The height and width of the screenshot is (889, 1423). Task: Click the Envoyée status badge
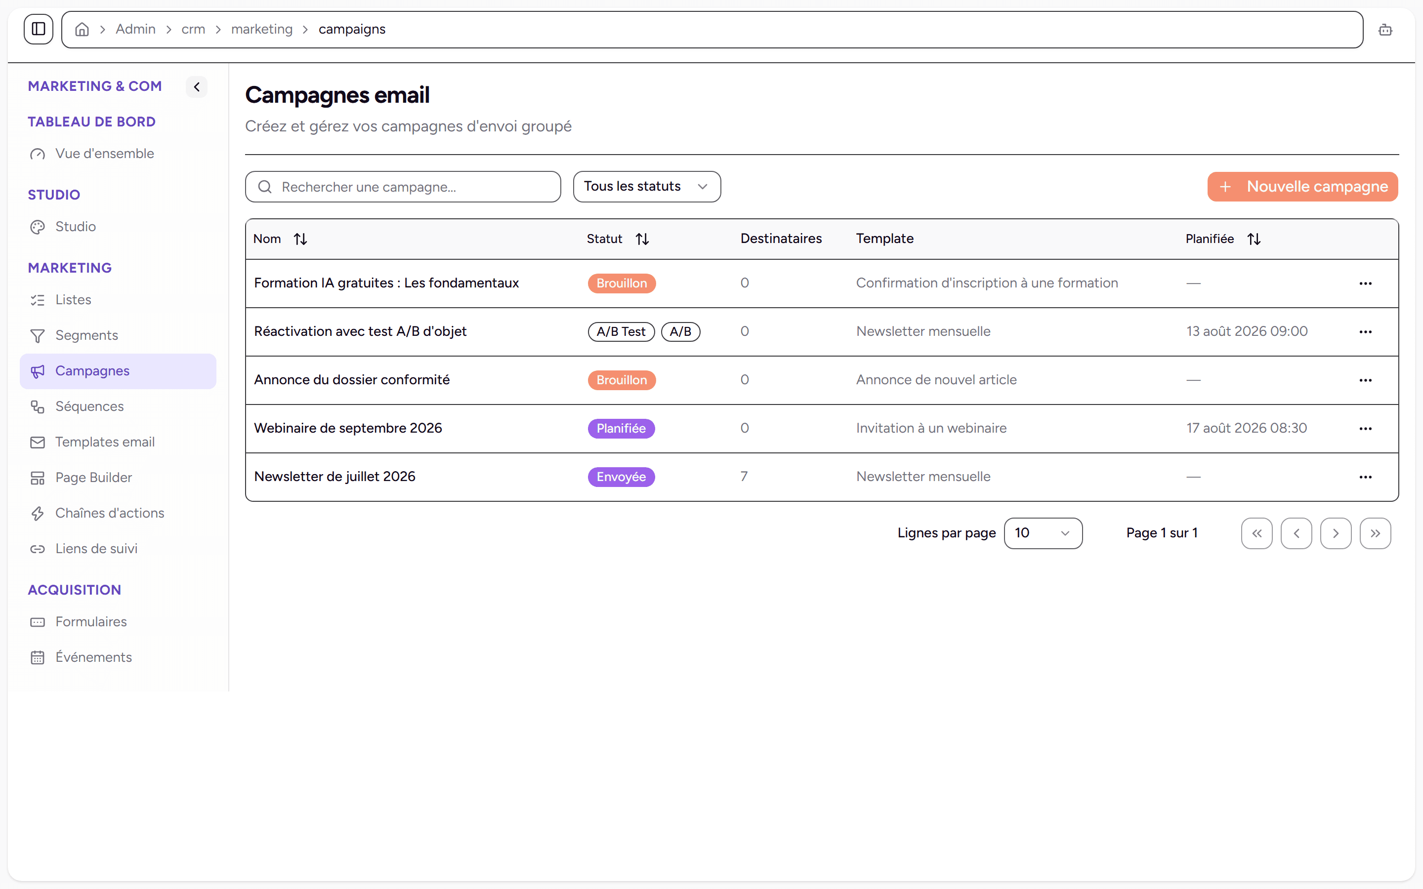[621, 477]
